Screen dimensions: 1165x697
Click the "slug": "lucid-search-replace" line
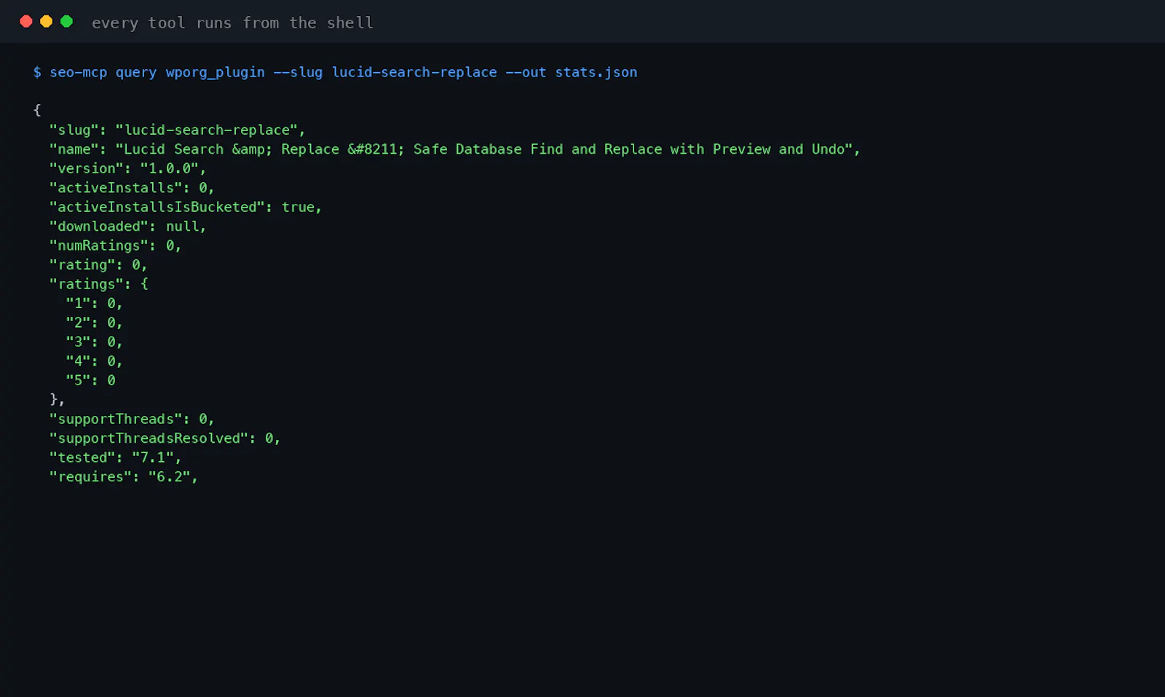(x=177, y=130)
